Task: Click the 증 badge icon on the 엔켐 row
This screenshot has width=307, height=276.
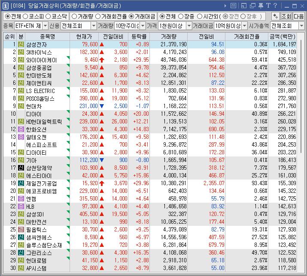Action: click(x=21, y=198)
